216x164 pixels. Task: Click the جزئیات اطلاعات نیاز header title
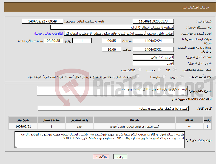(195, 7)
